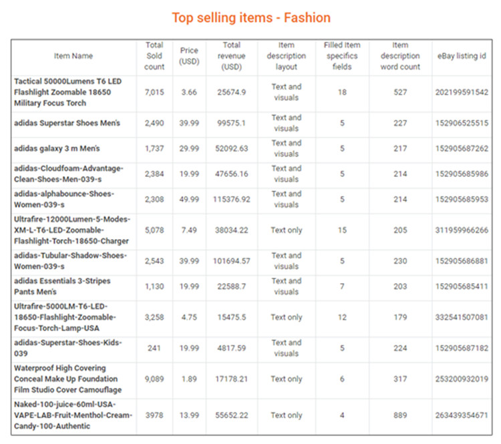Click the 'Total Sold count' column header
501x444 pixels.
(154, 56)
